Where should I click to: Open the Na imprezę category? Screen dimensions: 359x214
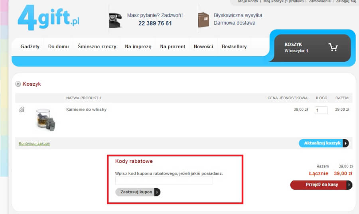tap(138, 47)
